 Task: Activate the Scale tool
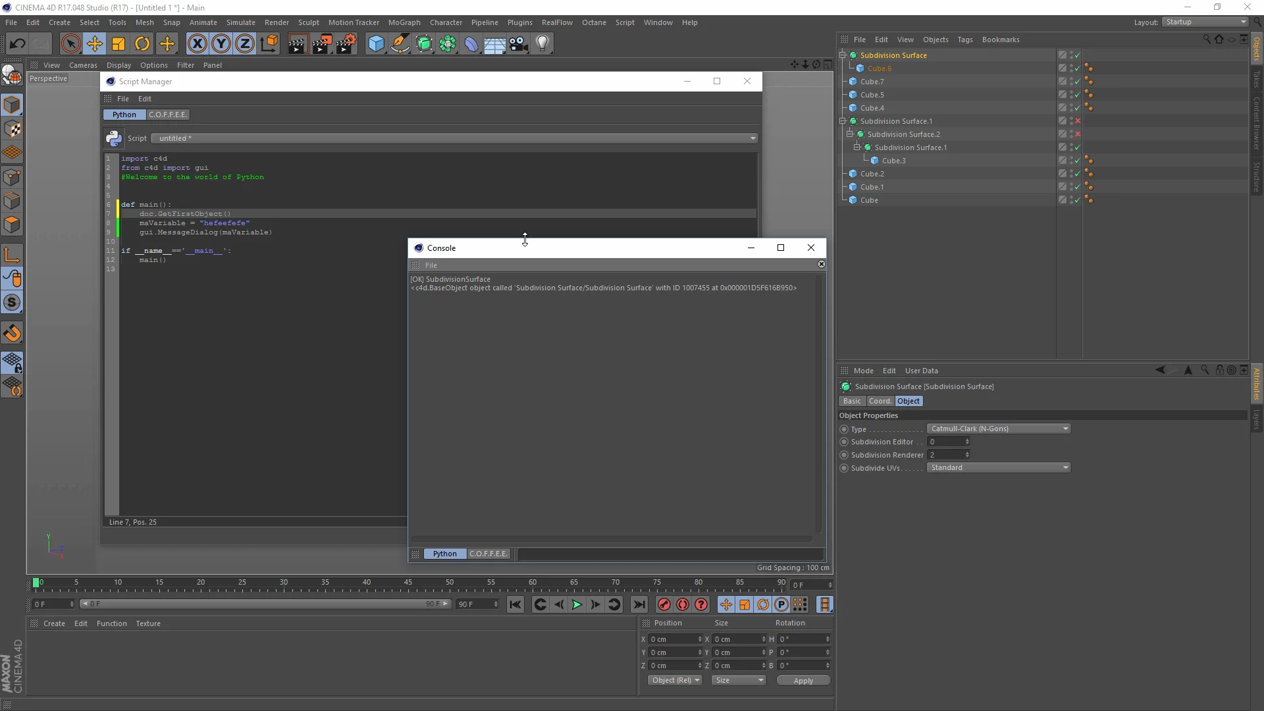pyautogui.click(x=118, y=43)
